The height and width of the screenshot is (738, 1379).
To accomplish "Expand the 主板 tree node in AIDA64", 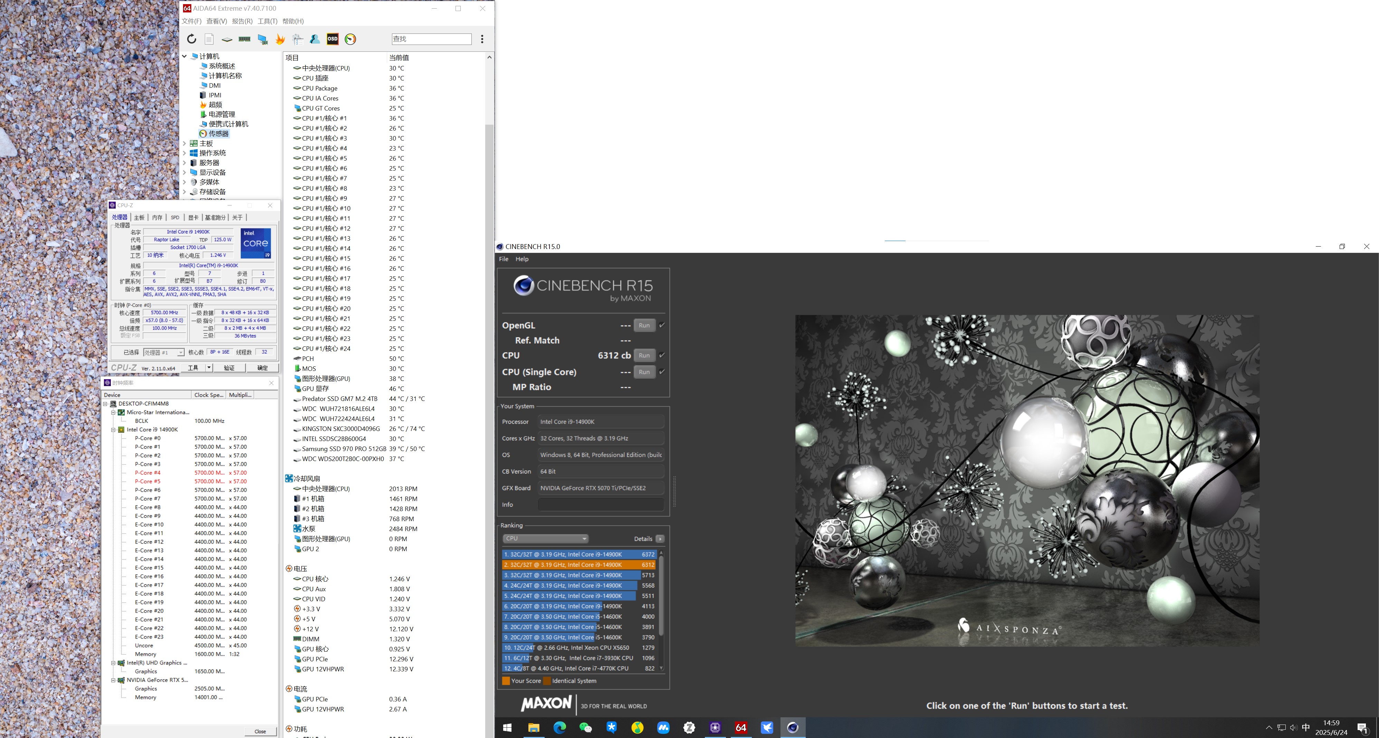I will pyautogui.click(x=185, y=143).
